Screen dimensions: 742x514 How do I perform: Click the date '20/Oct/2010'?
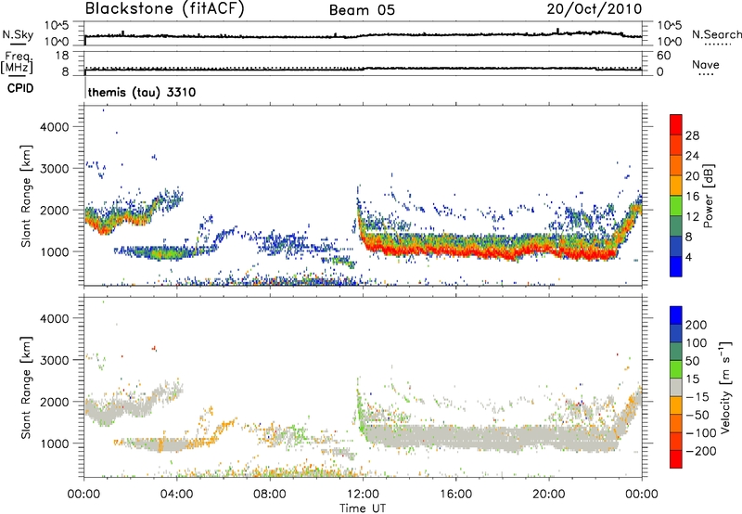tap(595, 9)
